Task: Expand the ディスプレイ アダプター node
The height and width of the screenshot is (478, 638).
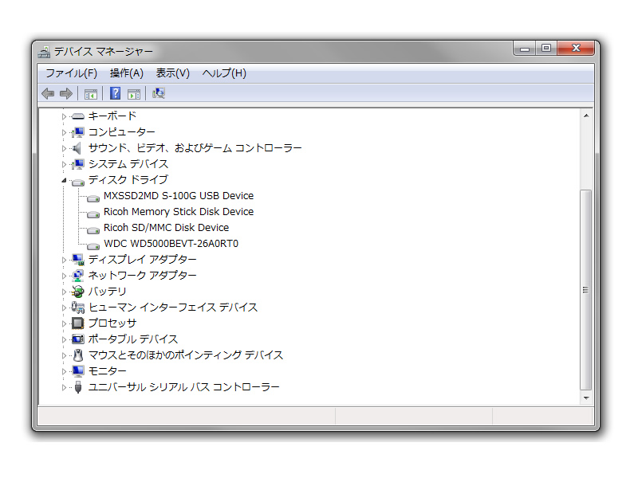Action: point(64,260)
